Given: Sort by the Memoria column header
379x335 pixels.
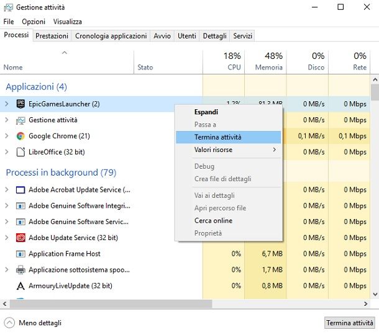Looking at the screenshot, I should (265, 62).
